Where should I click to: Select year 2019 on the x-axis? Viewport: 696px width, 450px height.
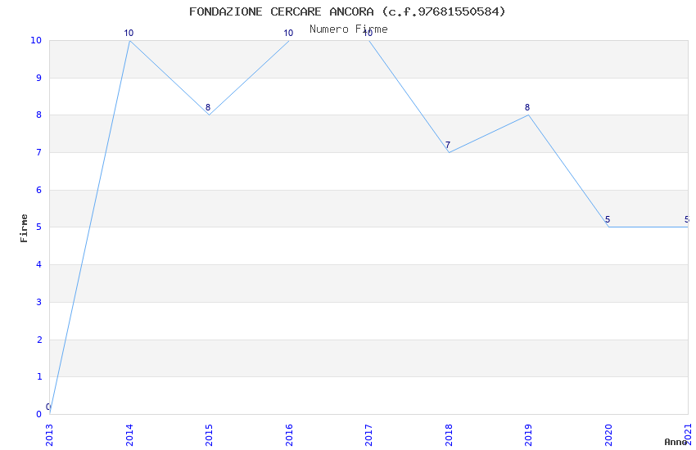pyautogui.click(x=528, y=435)
